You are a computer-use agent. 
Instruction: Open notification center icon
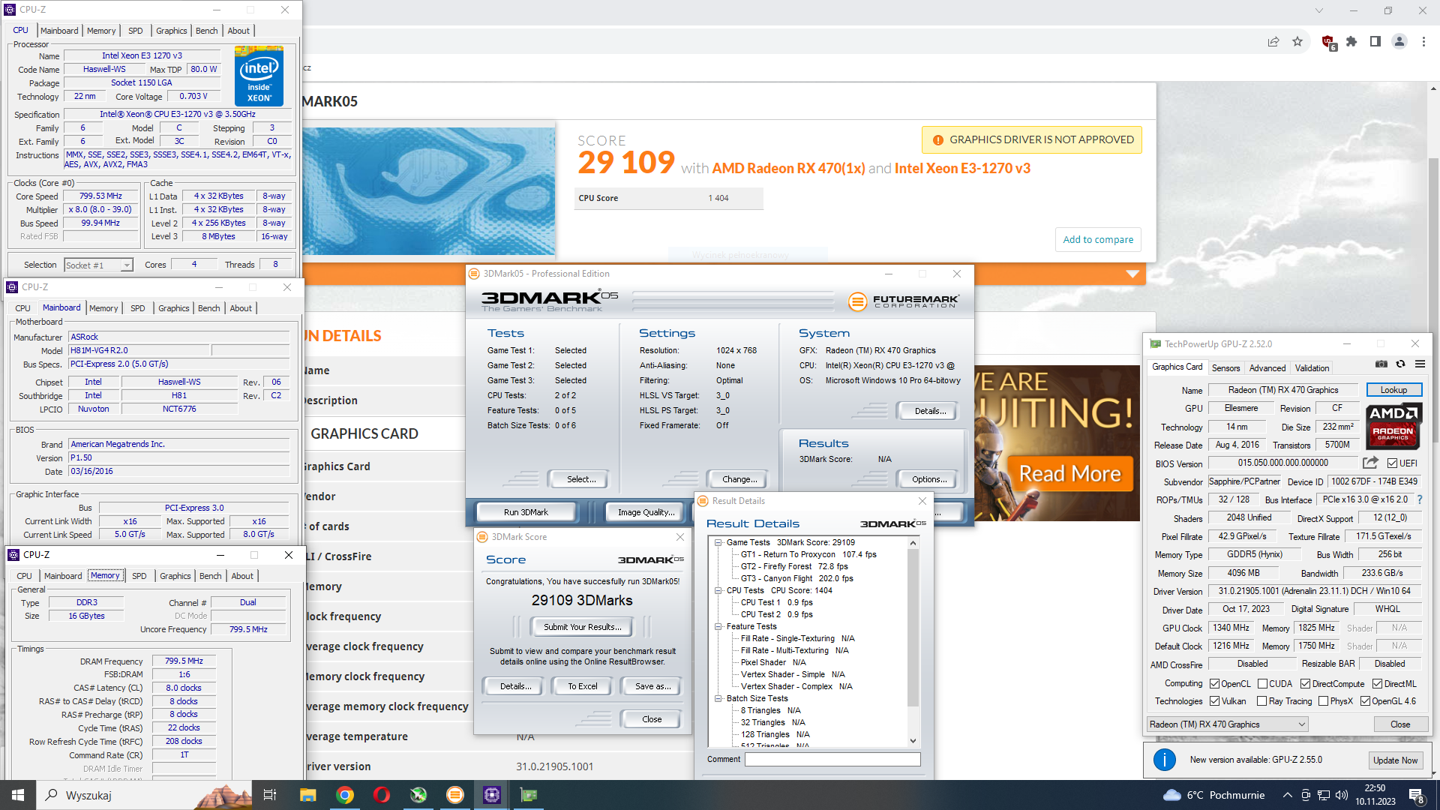tap(1417, 795)
